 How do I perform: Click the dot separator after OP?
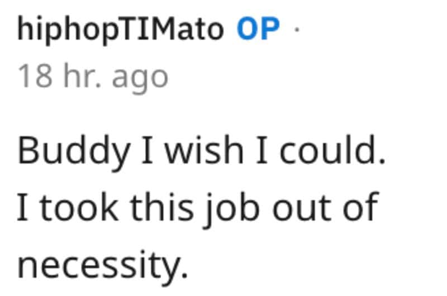(x=297, y=29)
